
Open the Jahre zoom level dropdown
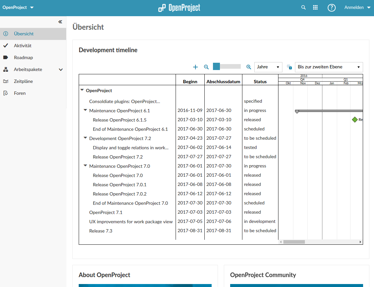coord(268,67)
